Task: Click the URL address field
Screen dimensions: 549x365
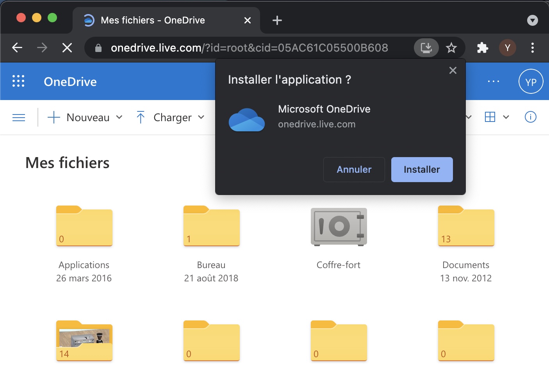Action: click(x=249, y=48)
